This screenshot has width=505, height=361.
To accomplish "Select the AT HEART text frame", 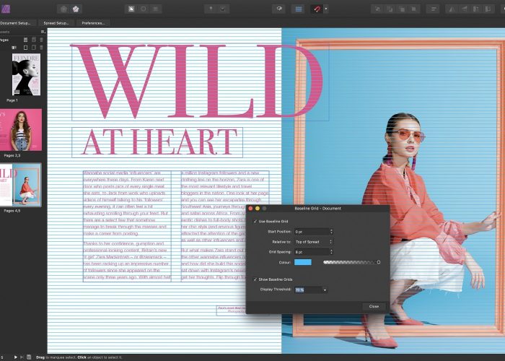I will [x=157, y=142].
